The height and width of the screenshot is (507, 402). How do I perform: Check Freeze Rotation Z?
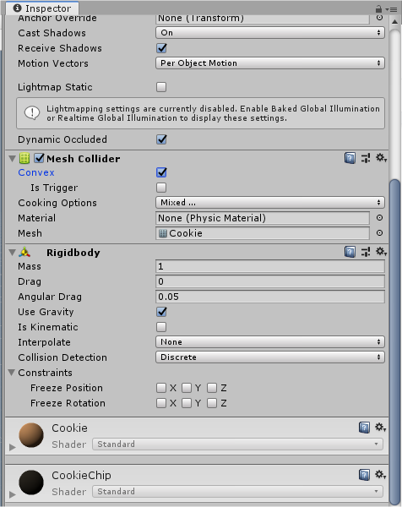212,403
